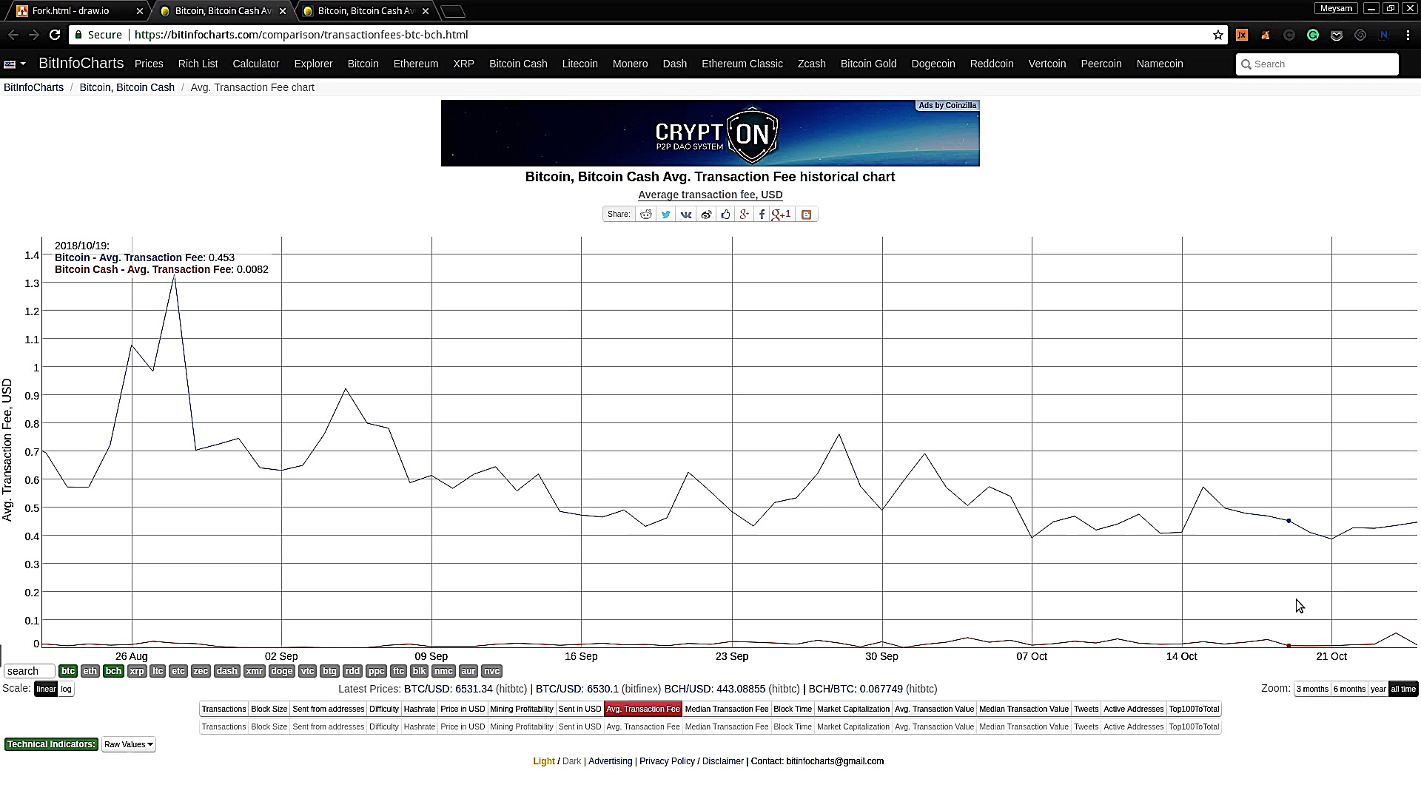1421x799 pixels.
Task: Switch to the Dark theme
Action: 572,762
